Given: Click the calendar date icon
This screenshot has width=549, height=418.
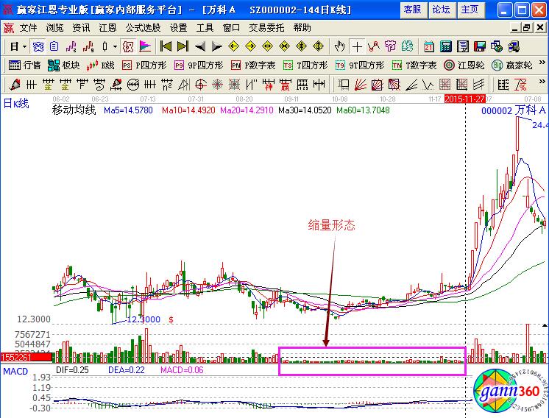Looking at the screenshot, I should [429, 46].
